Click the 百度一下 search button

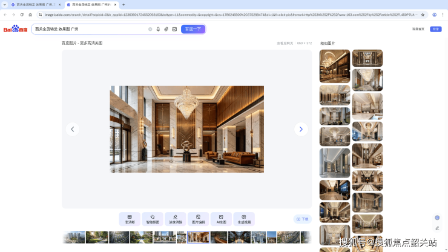coord(193,29)
